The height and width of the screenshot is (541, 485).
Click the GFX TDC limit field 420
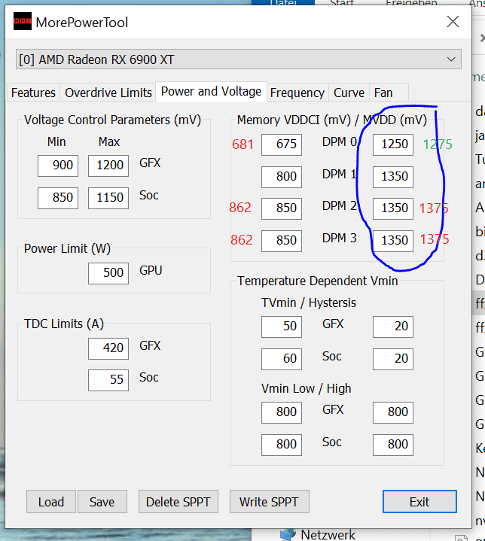pyautogui.click(x=108, y=348)
